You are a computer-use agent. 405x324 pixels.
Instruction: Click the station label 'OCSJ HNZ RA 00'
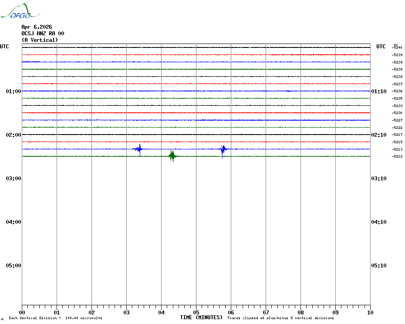(x=43, y=34)
